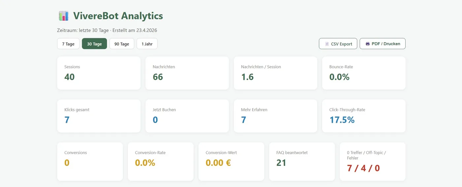The width and height of the screenshot is (462, 187).
Task: Click the Zeitraum letzte 30 Tage subtitle
Action: coord(107,30)
